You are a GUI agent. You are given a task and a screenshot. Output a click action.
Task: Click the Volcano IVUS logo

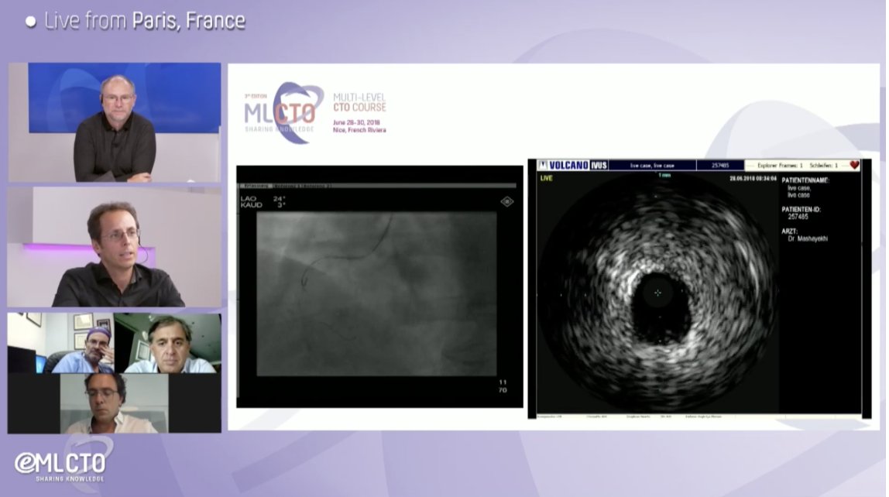(x=572, y=165)
